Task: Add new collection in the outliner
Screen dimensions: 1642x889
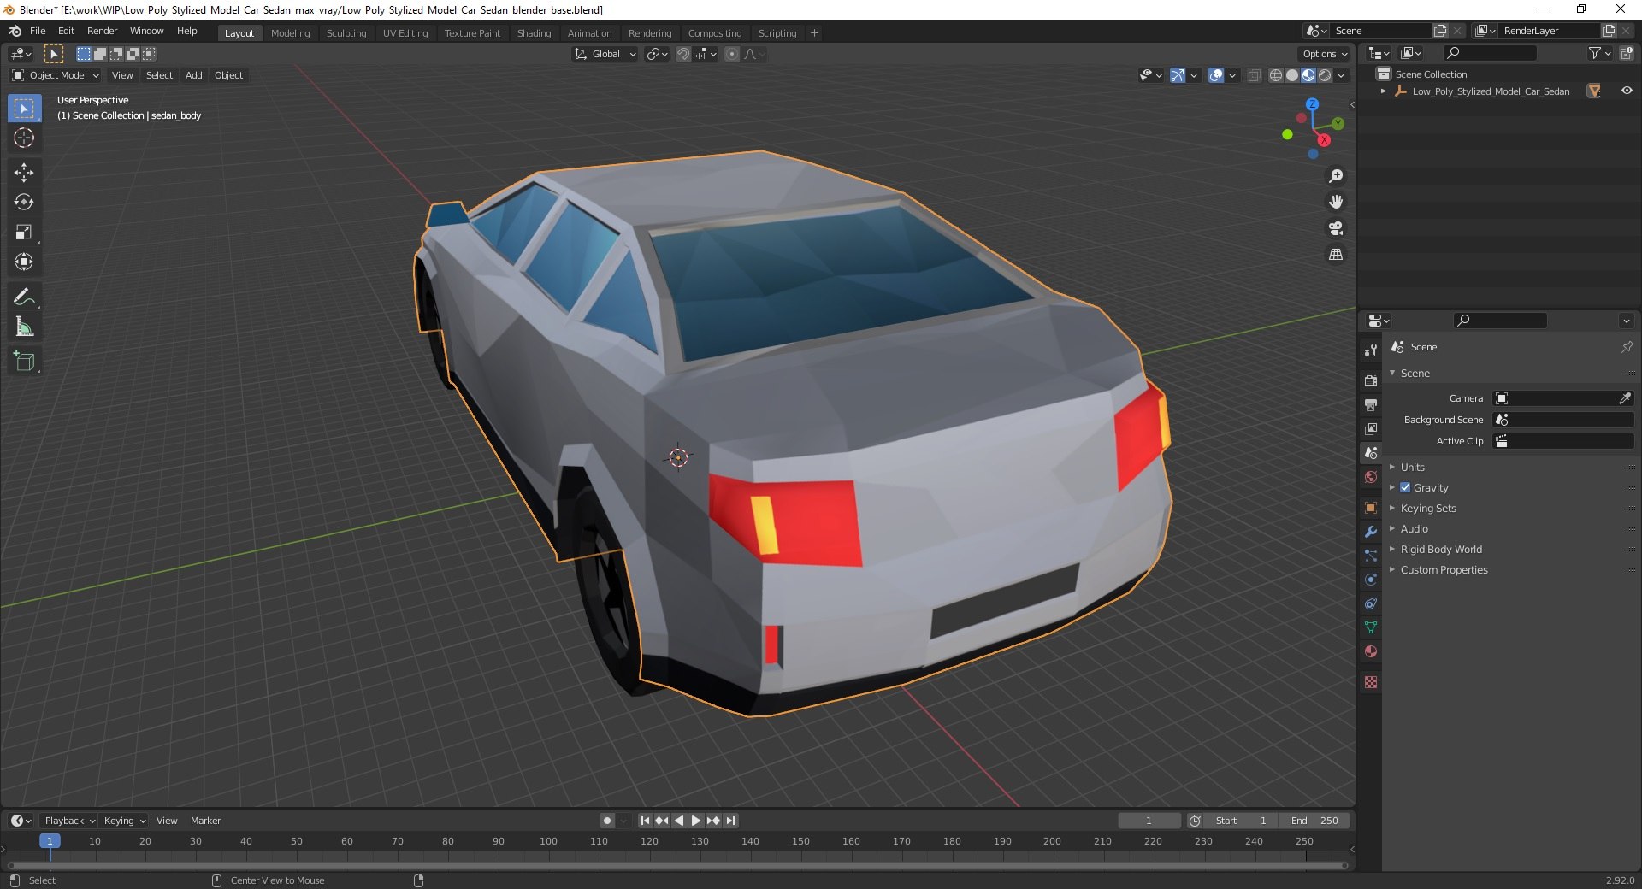Action: click(x=1627, y=53)
